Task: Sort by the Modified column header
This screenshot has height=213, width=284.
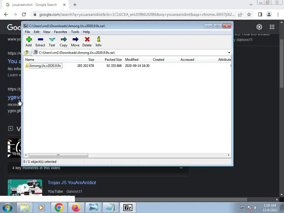Action: click(x=137, y=60)
